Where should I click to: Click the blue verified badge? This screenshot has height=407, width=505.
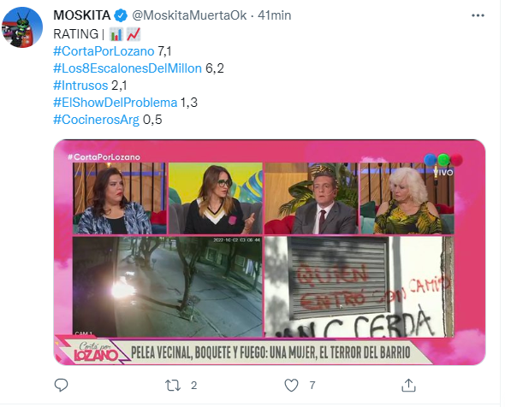pos(121,15)
